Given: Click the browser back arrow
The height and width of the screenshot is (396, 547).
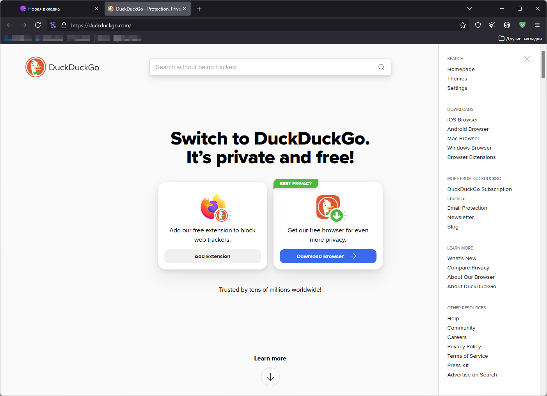Looking at the screenshot, I should coord(10,25).
